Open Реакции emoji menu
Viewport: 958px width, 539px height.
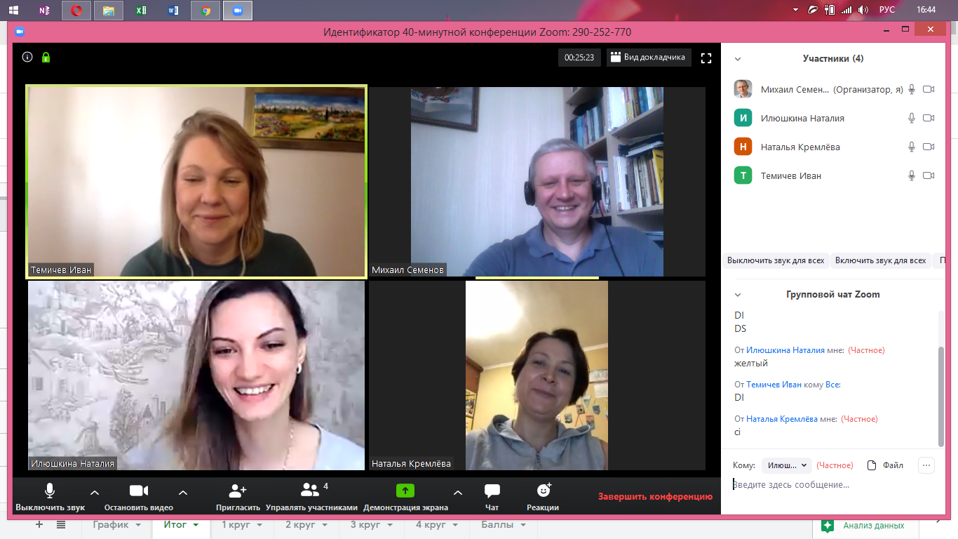coord(543,497)
